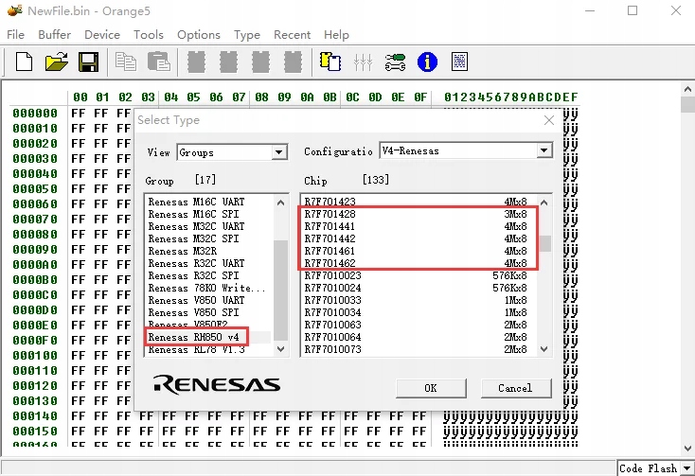
Task: Click the screwdriver and wrench tools icon
Action: [x=395, y=62]
